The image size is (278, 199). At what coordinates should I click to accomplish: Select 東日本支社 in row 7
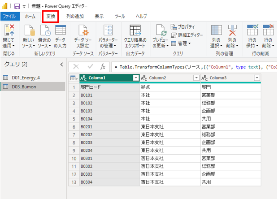tap(170, 134)
